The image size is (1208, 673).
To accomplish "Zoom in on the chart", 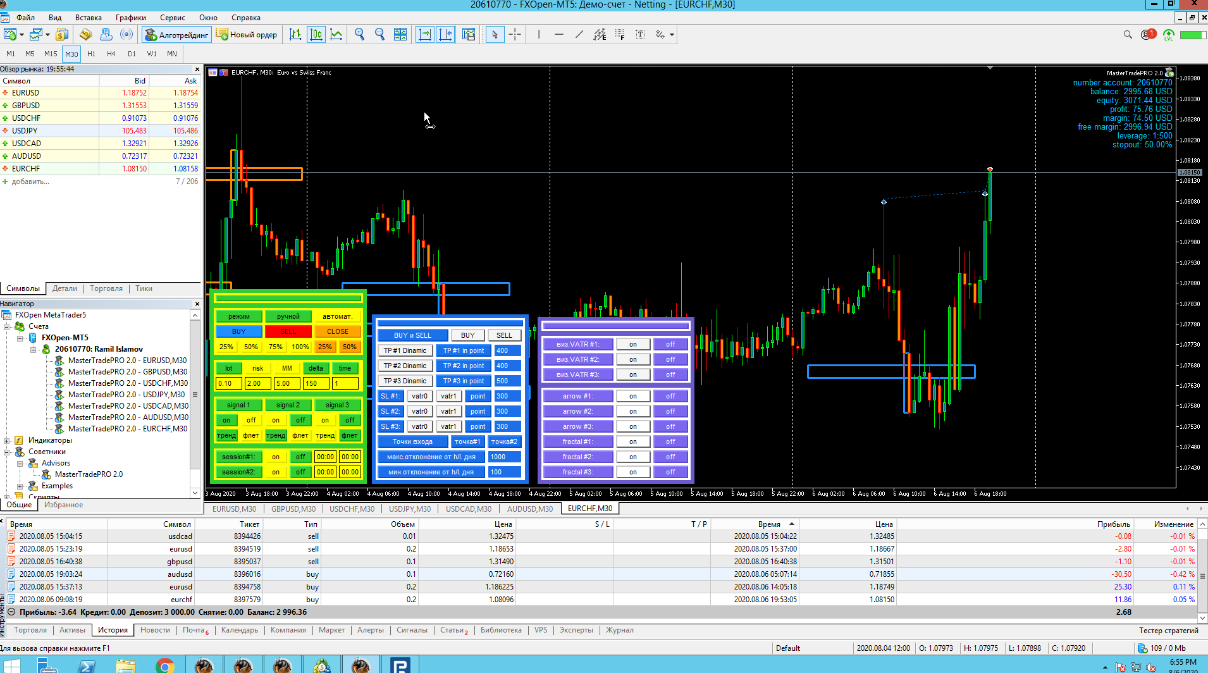I will coord(359,35).
